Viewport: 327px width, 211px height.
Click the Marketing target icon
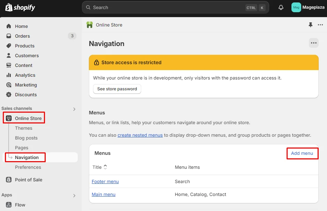click(9, 85)
